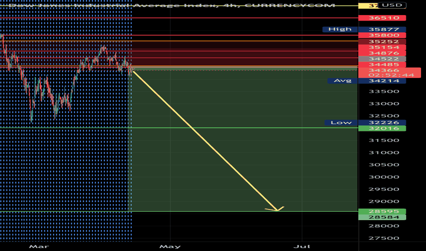426x251 pixels.
Task: Click the Mar time axis label
Action: tap(39, 246)
